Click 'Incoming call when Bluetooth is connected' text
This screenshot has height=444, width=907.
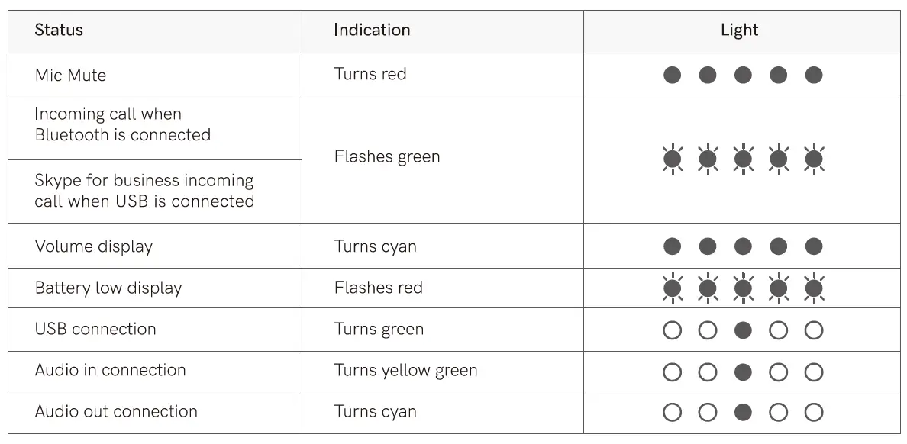[x=122, y=124]
